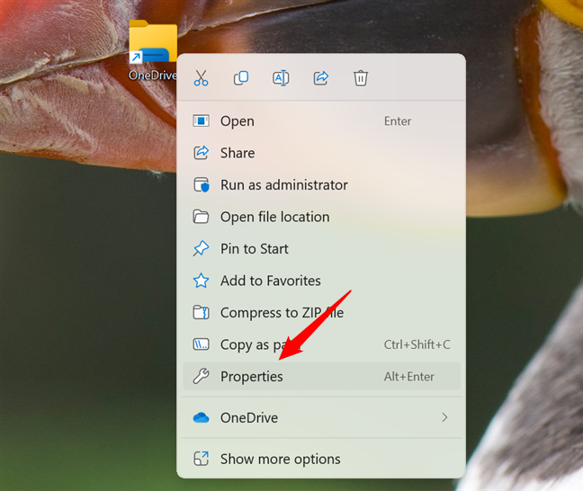
Task: Select Copy as path entry
Action: tap(321, 344)
